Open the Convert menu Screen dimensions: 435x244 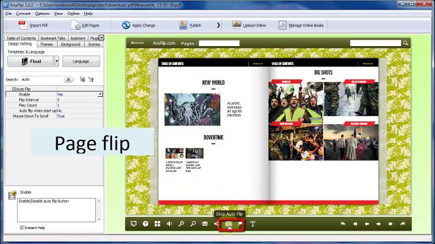23,14
